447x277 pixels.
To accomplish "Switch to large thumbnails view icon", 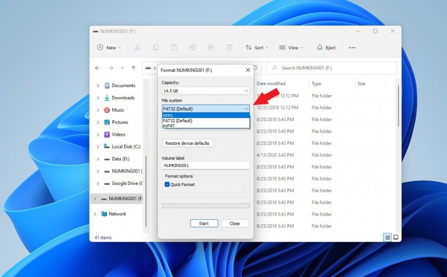I will [395, 237].
